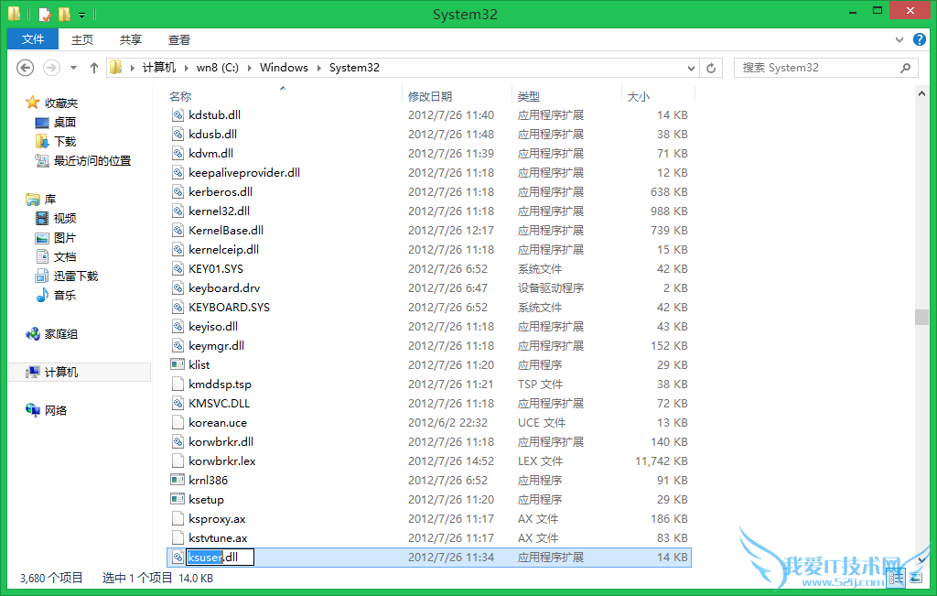Open 迅雷下载 in sidebar

pos(75,276)
